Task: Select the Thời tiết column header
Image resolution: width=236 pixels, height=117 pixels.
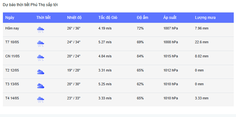Action: point(43,18)
